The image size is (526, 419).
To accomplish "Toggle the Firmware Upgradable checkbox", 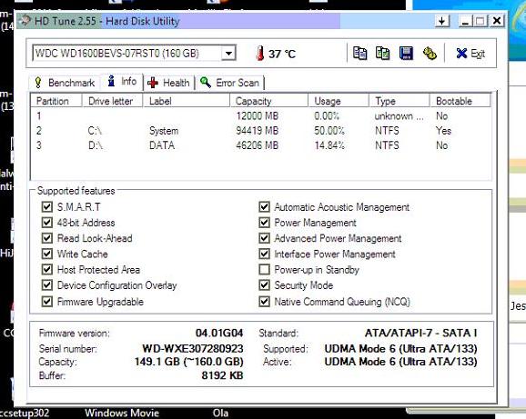I will [x=47, y=302].
